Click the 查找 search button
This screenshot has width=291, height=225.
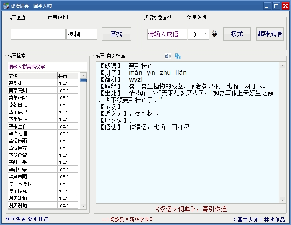[116, 34]
